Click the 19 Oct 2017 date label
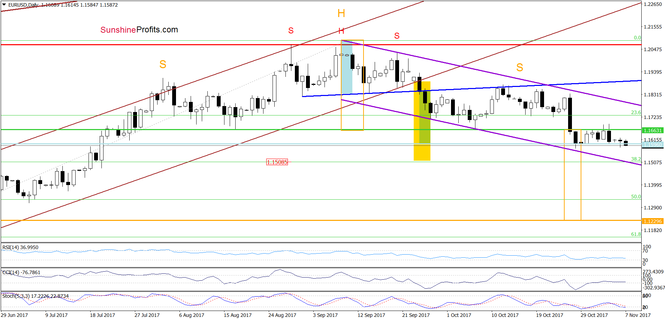Image resolution: width=665 pixels, height=320 pixels. coord(550,315)
